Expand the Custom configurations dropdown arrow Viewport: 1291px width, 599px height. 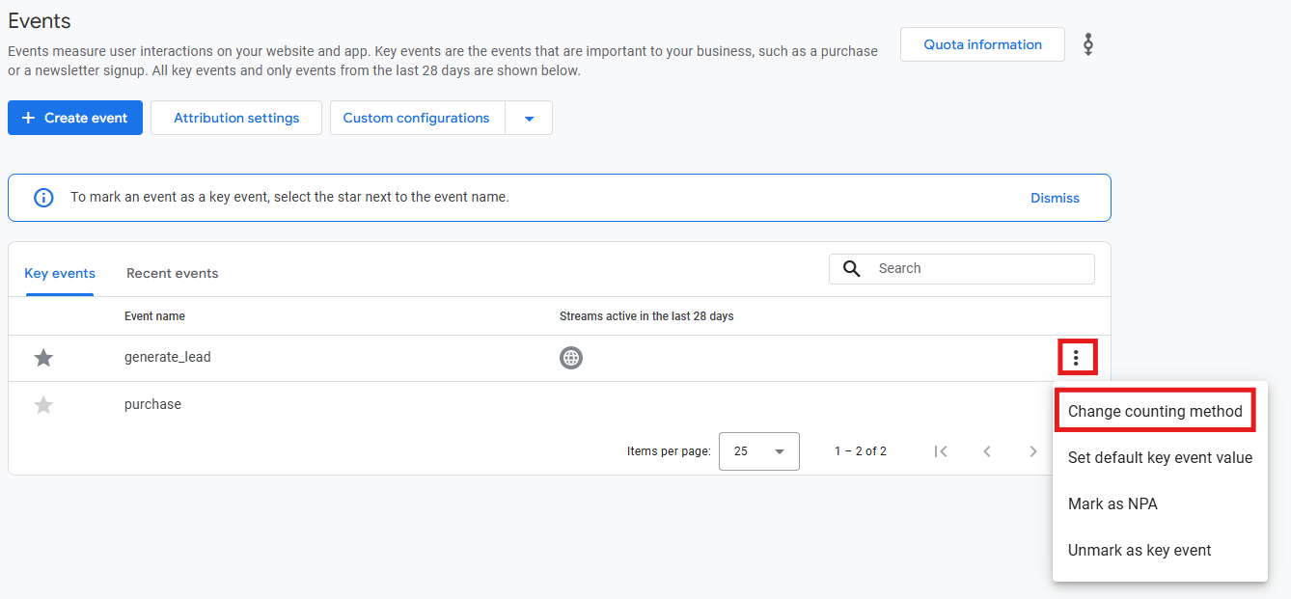pos(529,119)
